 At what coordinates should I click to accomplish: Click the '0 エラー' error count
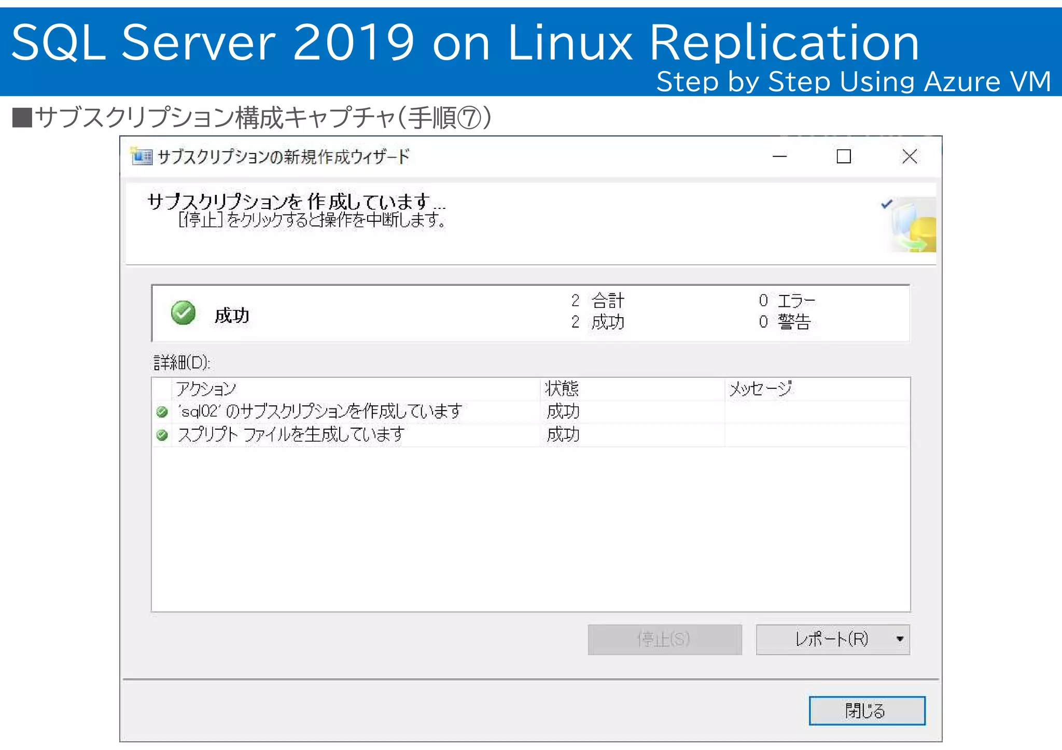(x=787, y=300)
